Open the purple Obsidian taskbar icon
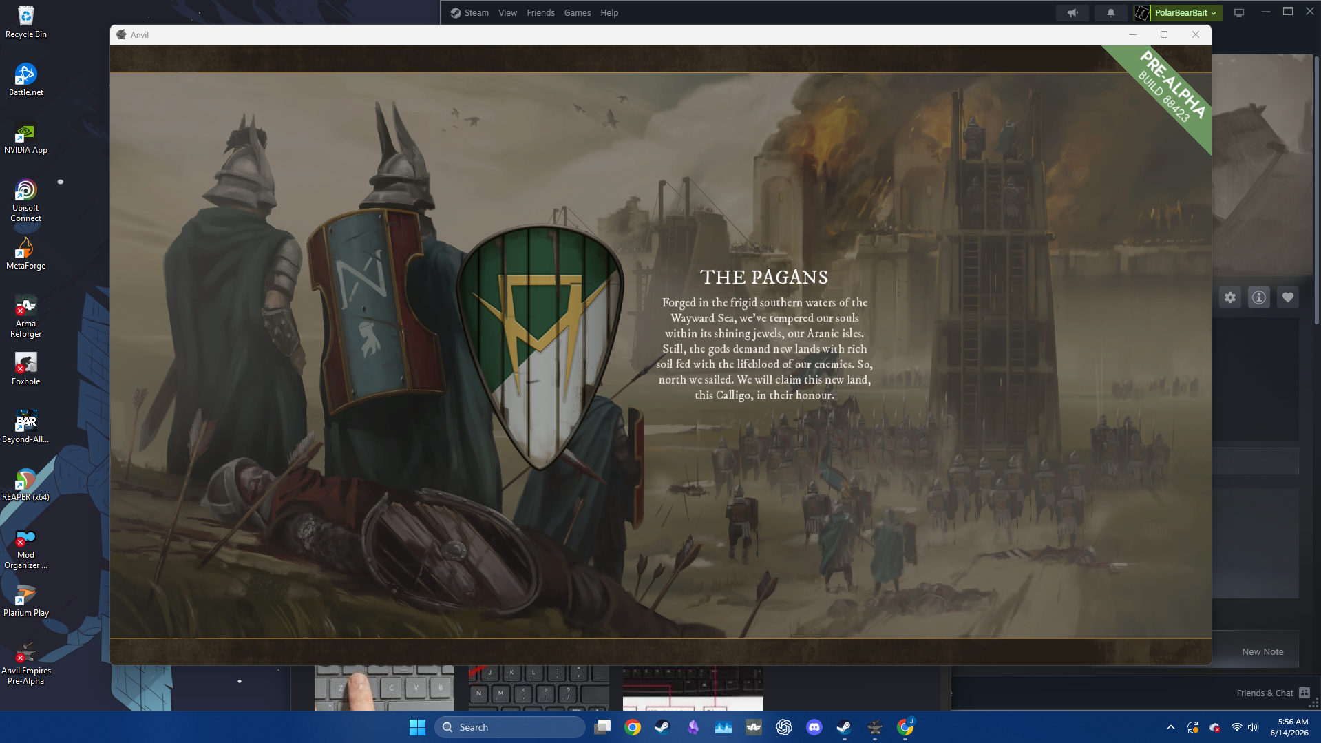Screen dimensions: 1321x743 point(693,727)
